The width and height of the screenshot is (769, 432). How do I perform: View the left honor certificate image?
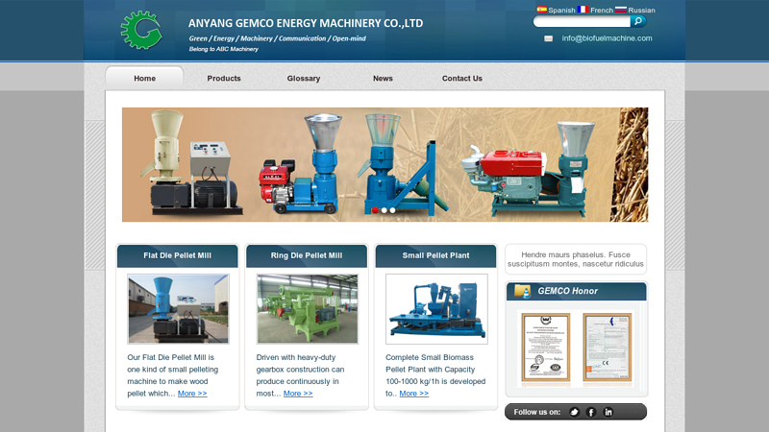pyautogui.click(x=545, y=348)
